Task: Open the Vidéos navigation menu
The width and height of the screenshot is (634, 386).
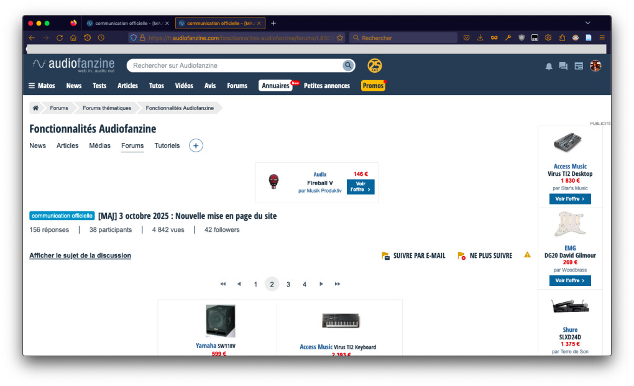Action: point(184,86)
